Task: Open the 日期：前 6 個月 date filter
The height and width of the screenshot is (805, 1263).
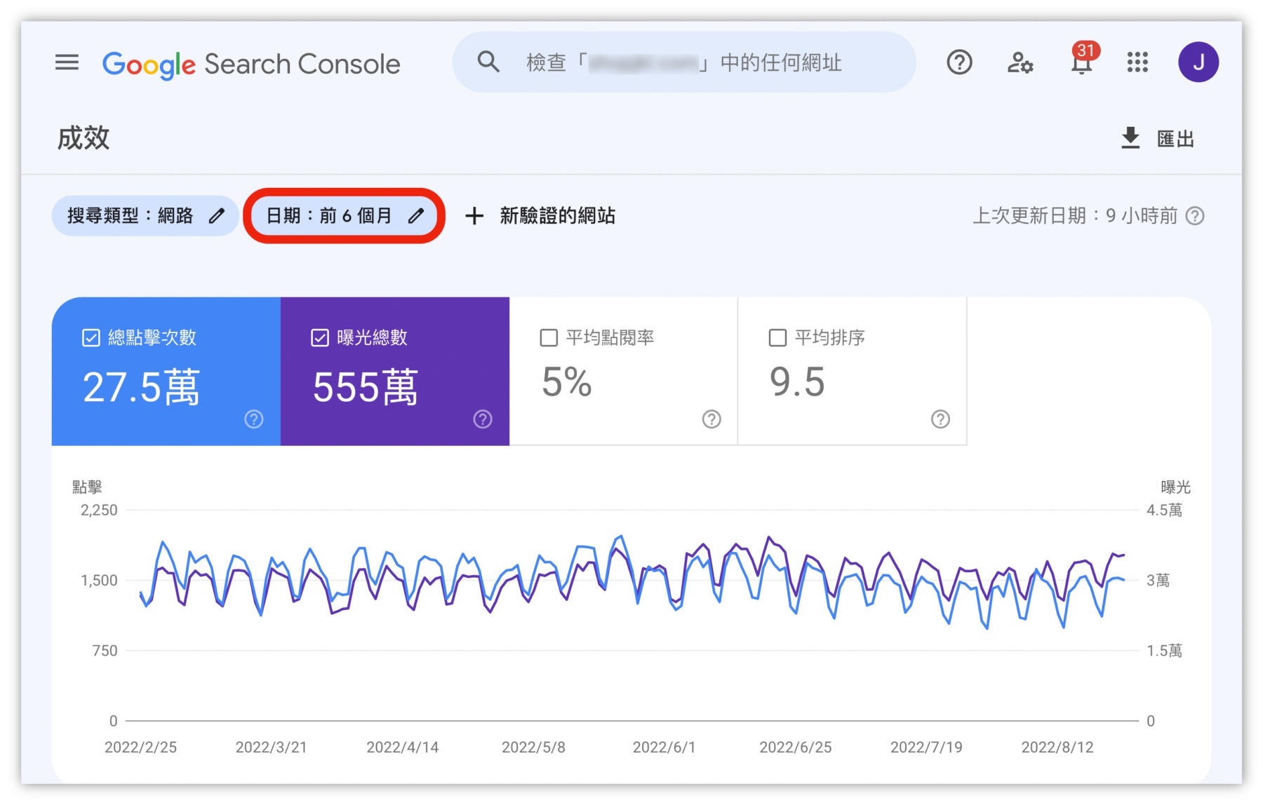Action: [345, 216]
